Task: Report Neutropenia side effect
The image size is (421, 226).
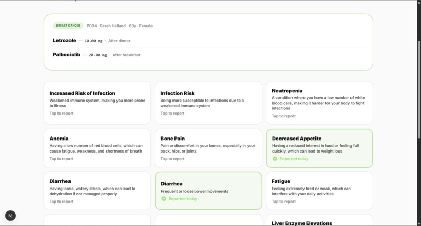Action: 320,103
